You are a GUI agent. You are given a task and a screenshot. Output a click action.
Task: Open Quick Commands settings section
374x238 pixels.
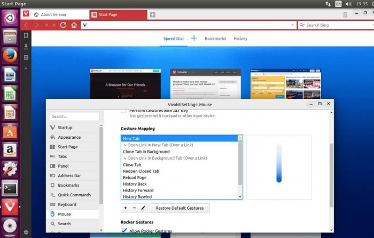(73, 195)
